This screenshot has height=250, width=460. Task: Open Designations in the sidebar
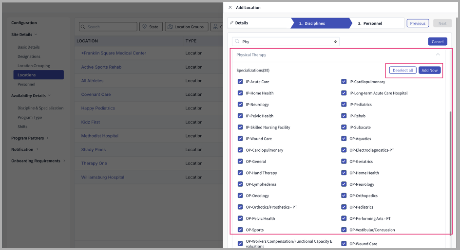(29, 56)
